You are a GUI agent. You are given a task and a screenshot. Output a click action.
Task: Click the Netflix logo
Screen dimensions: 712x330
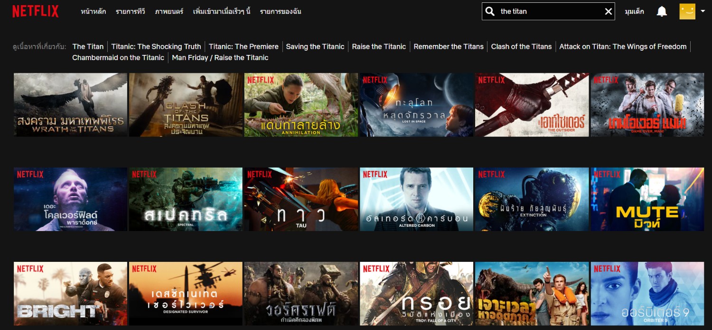pyautogui.click(x=36, y=11)
